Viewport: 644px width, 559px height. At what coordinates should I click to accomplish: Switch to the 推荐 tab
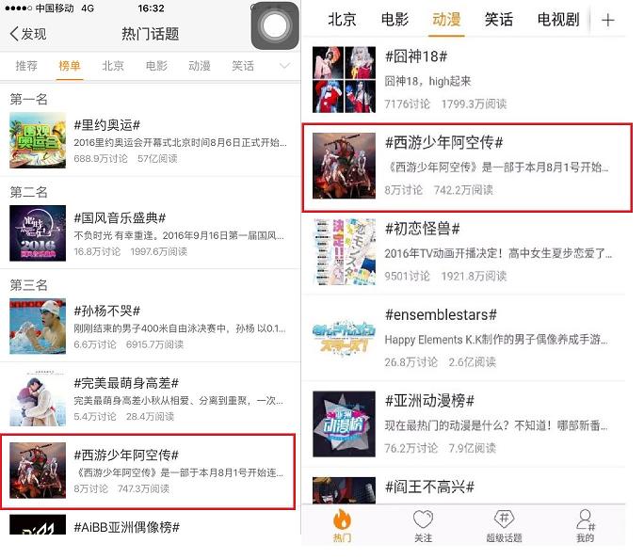coord(26,66)
